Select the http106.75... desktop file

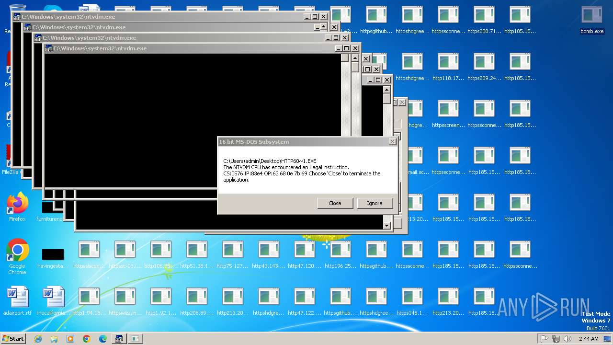point(161,255)
